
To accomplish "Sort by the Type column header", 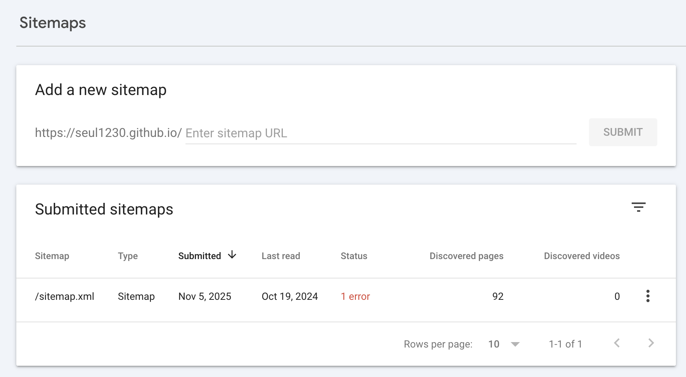I will point(128,256).
